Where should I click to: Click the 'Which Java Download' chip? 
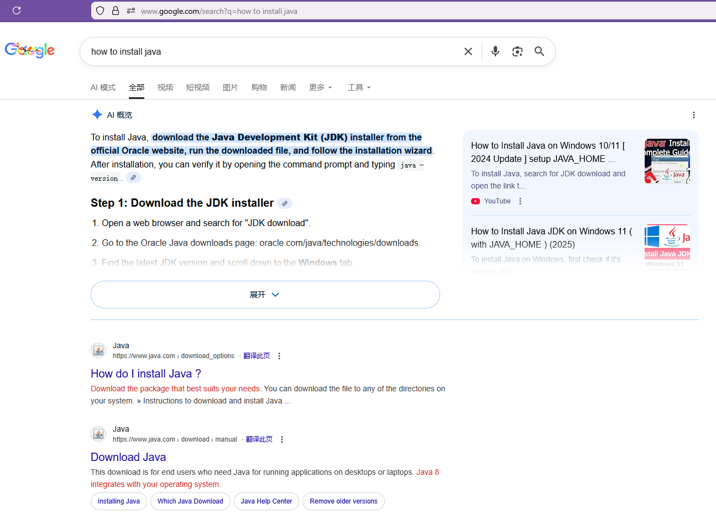[190, 501]
